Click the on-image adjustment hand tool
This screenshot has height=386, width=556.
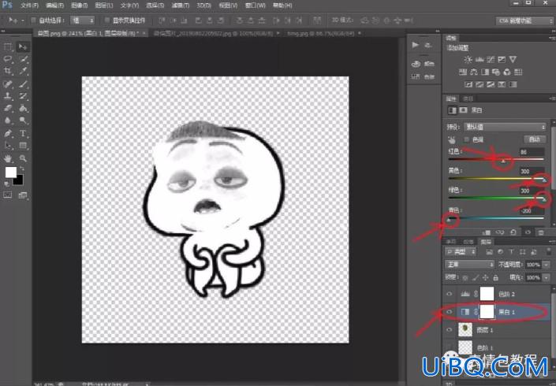(452, 139)
